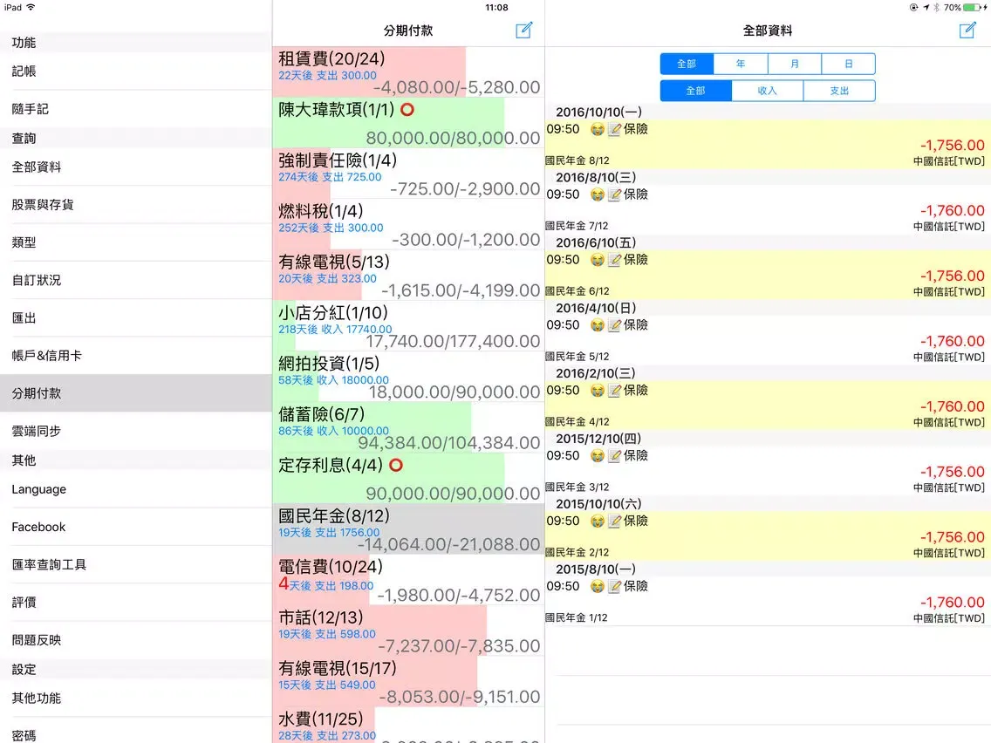
Task: Tap the note icon in the 2015/8/10 entry
Action: click(614, 586)
